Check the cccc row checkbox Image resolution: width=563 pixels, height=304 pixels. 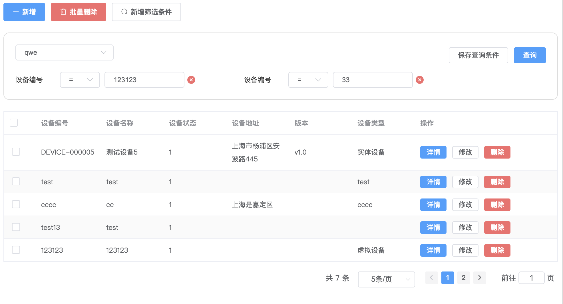click(16, 204)
